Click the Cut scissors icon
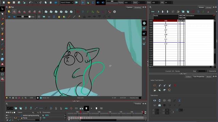The image size is (218, 122). 41,2
